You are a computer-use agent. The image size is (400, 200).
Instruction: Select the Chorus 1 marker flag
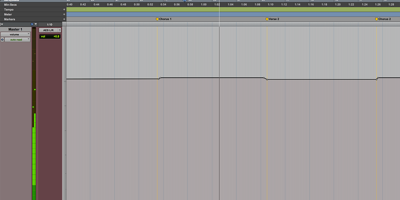(x=157, y=19)
